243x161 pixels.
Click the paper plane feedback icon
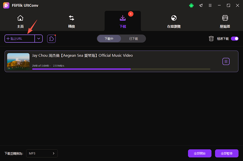201,5
